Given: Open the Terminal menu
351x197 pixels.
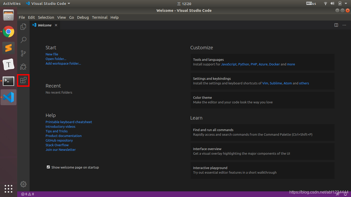Looking at the screenshot, I should (x=100, y=17).
